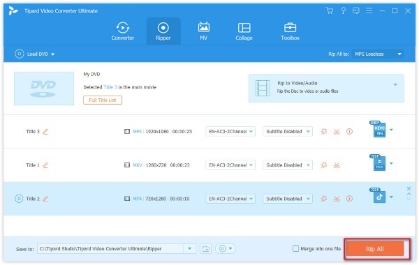Open Rip All to format dropdown

pos(378,54)
